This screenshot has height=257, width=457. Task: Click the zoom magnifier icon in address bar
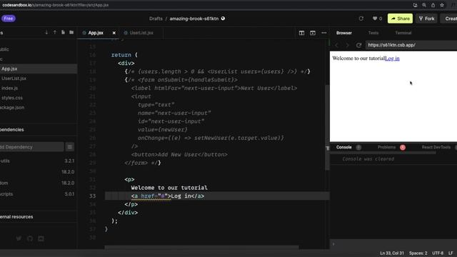(x=424, y=5)
